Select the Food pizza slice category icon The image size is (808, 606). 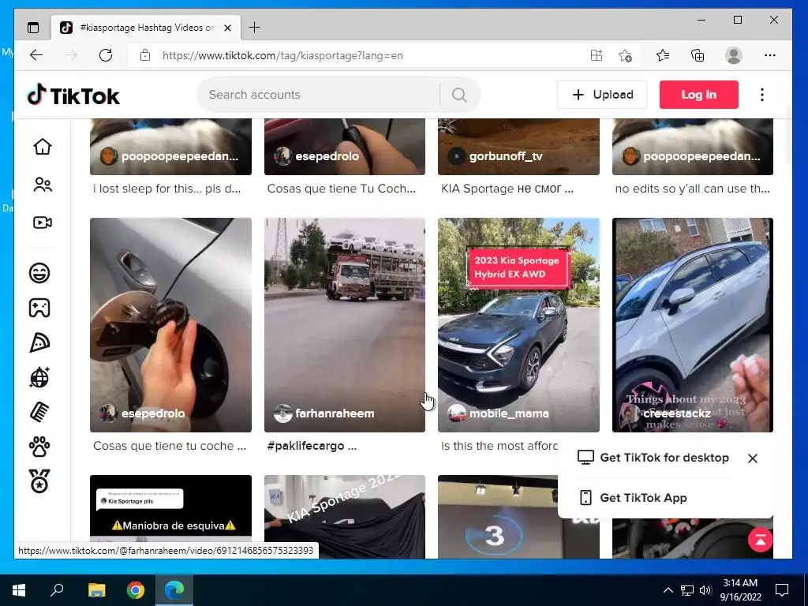pyautogui.click(x=39, y=342)
